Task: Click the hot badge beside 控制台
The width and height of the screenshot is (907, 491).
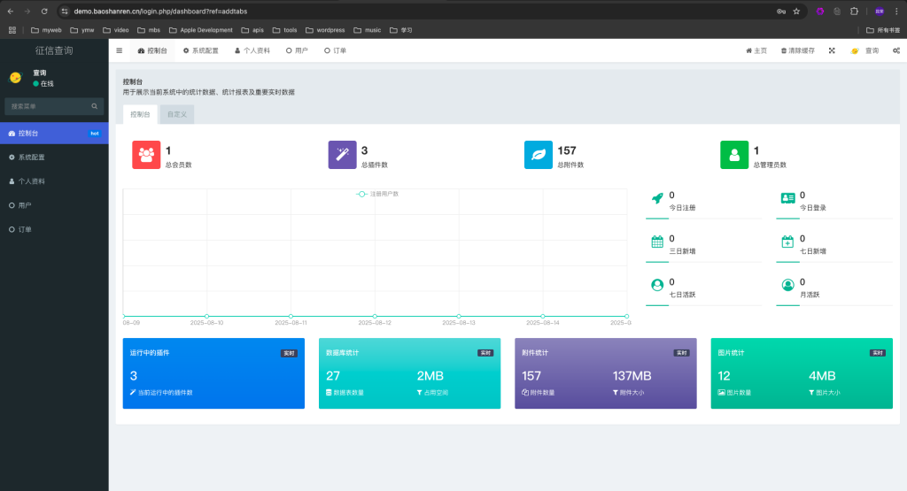Action: (95, 134)
